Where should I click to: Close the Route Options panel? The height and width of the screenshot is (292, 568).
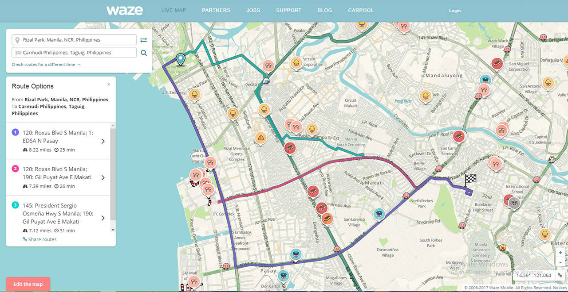tap(109, 84)
